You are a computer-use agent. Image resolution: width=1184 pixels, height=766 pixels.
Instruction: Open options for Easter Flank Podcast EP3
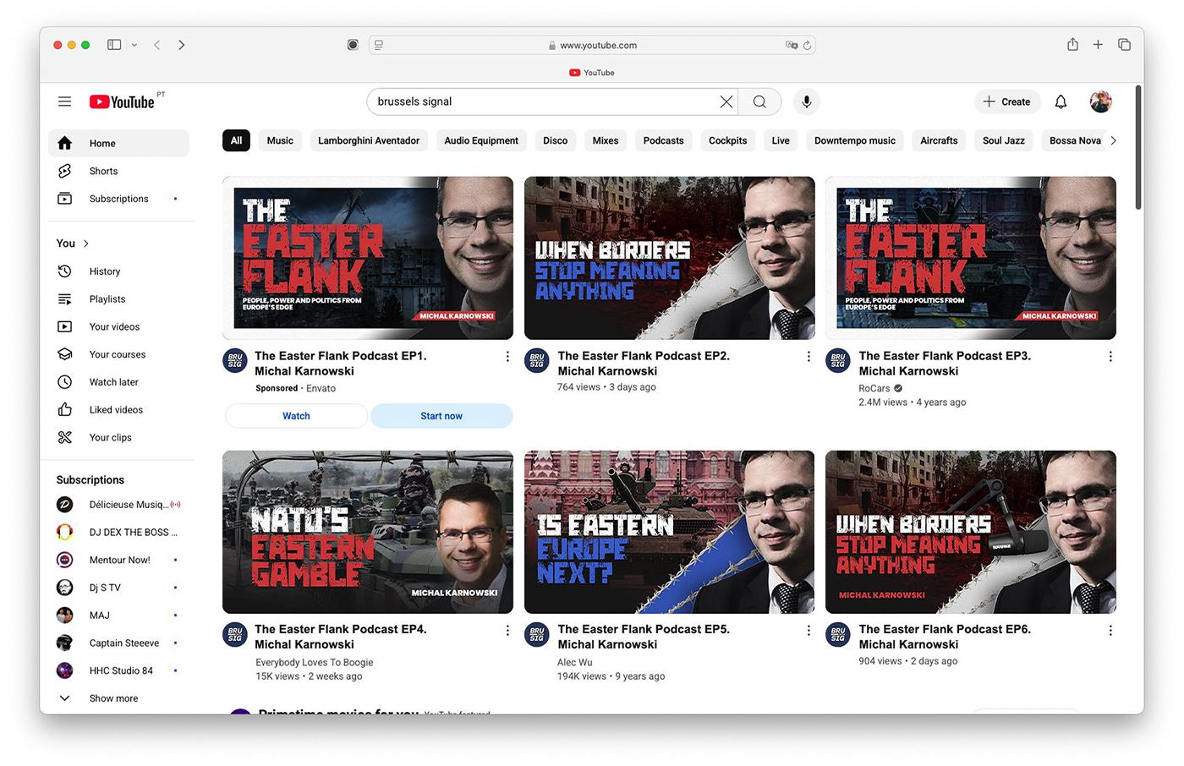(1110, 357)
